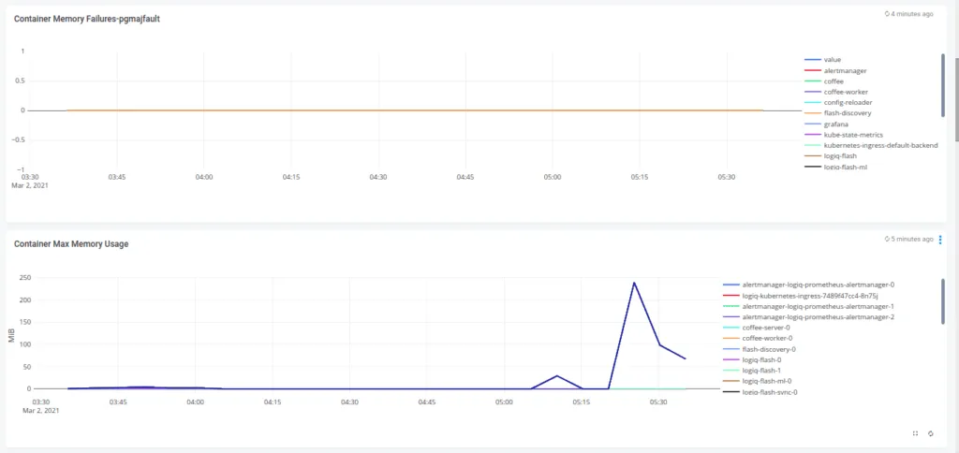Click the blue color line swatch for 'value'
959x453 pixels.
point(811,60)
